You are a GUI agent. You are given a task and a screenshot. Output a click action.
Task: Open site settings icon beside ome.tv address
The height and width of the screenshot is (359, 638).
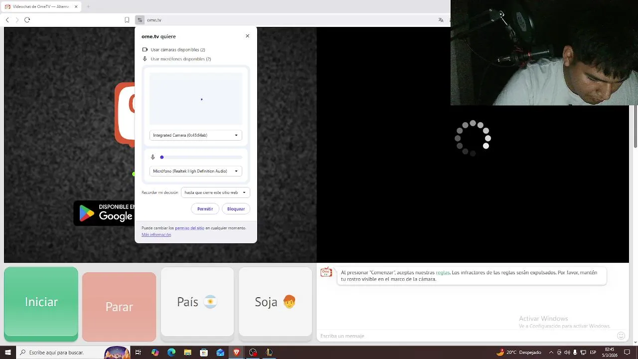coord(140,20)
